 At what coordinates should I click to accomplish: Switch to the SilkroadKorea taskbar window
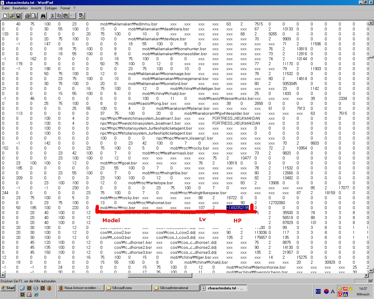tap(128, 288)
